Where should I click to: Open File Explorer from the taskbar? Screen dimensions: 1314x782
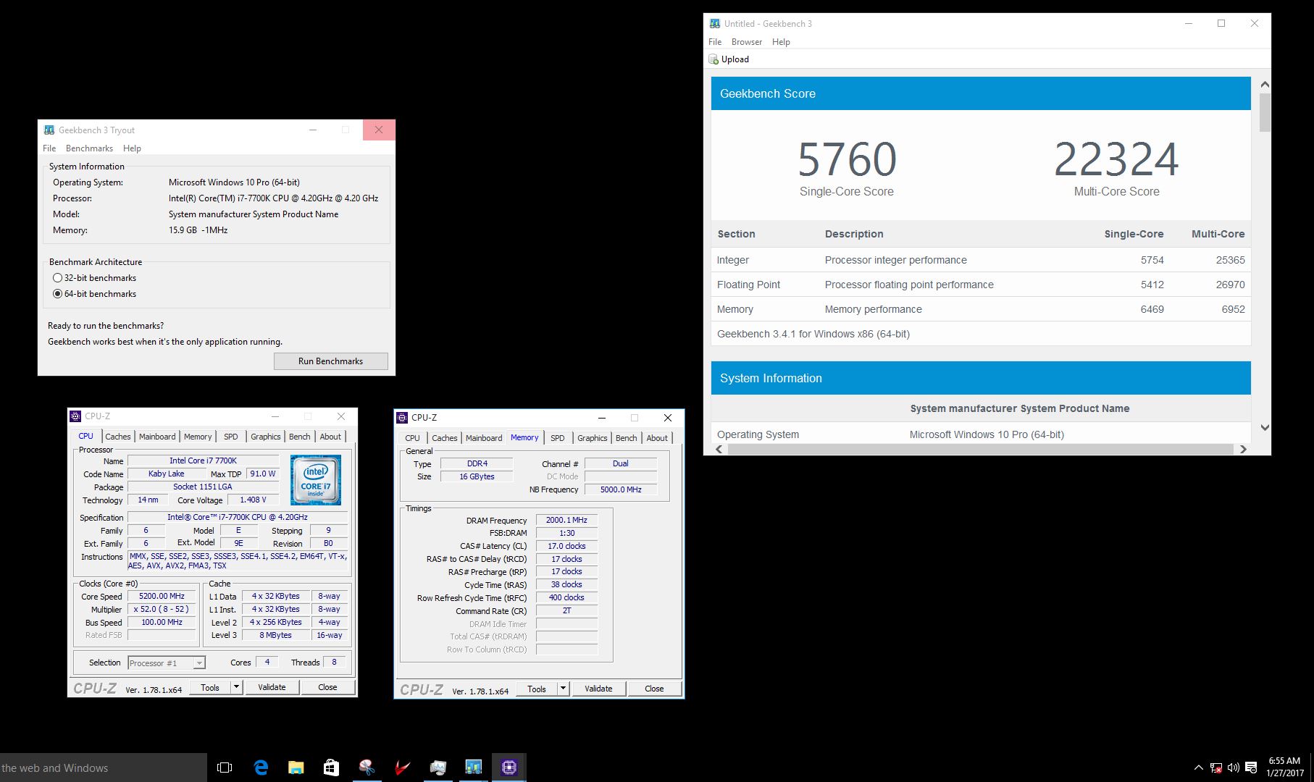coord(296,768)
